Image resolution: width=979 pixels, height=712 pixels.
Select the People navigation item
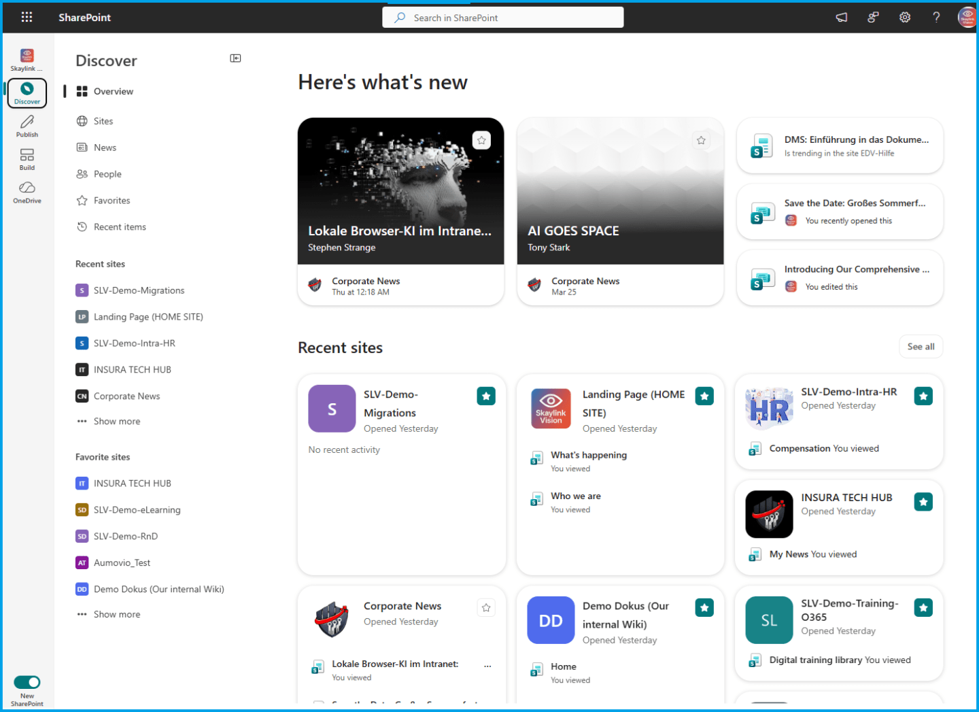pos(107,174)
